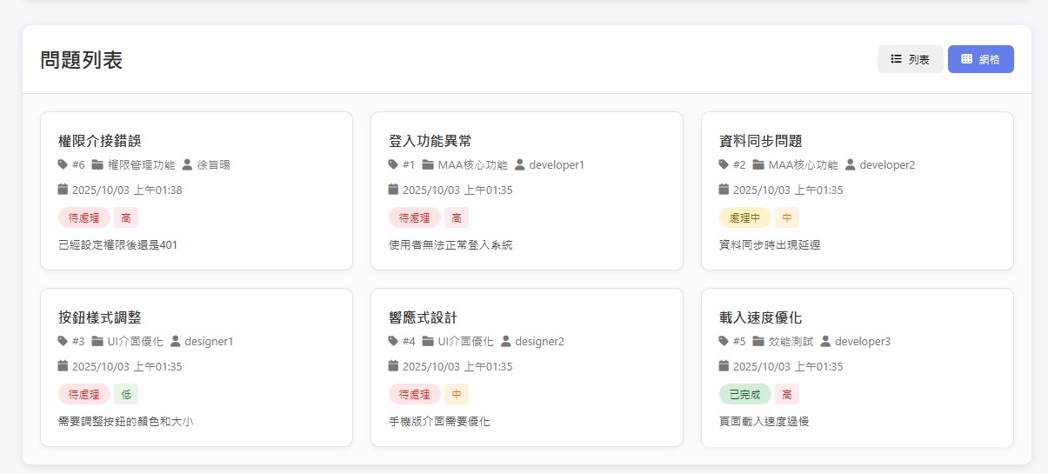Click 待處理 status badge on 登入功能異常
1048x474 pixels.
tap(414, 217)
